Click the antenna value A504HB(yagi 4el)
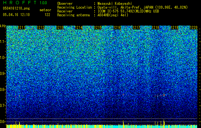Screen dimensions: 201x128 click(x=113, y=15)
